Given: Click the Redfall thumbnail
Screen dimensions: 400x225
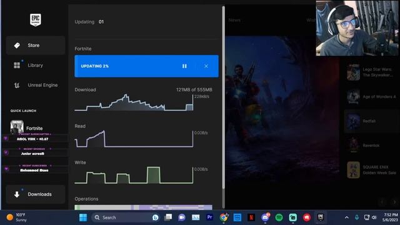Looking at the screenshot, I should pos(353,121).
